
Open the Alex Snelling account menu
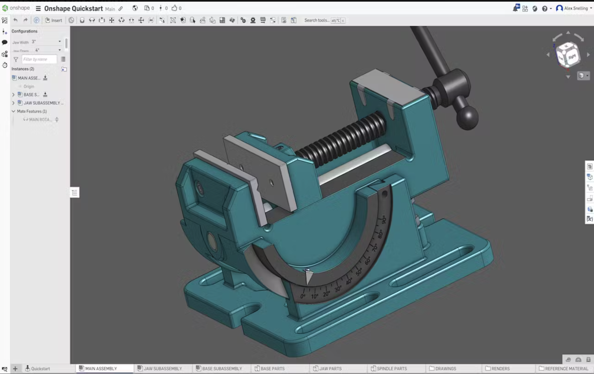pyautogui.click(x=574, y=8)
